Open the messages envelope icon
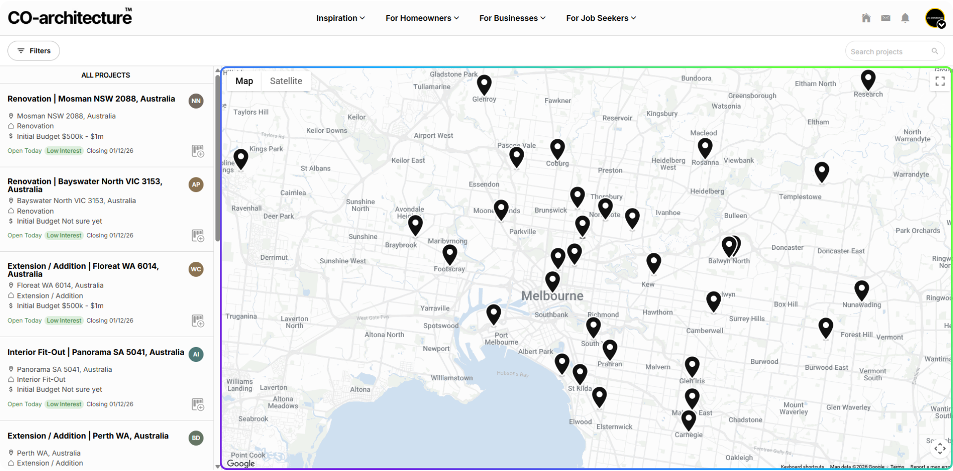This screenshot has height=471, width=953. tap(885, 18)
